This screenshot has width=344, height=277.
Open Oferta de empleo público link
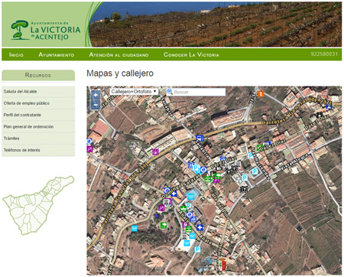tap(38, 103)
